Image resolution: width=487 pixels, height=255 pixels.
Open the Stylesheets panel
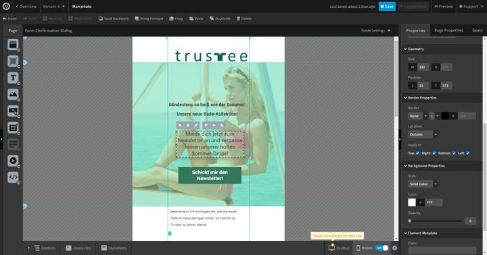[x=114, y=248]
